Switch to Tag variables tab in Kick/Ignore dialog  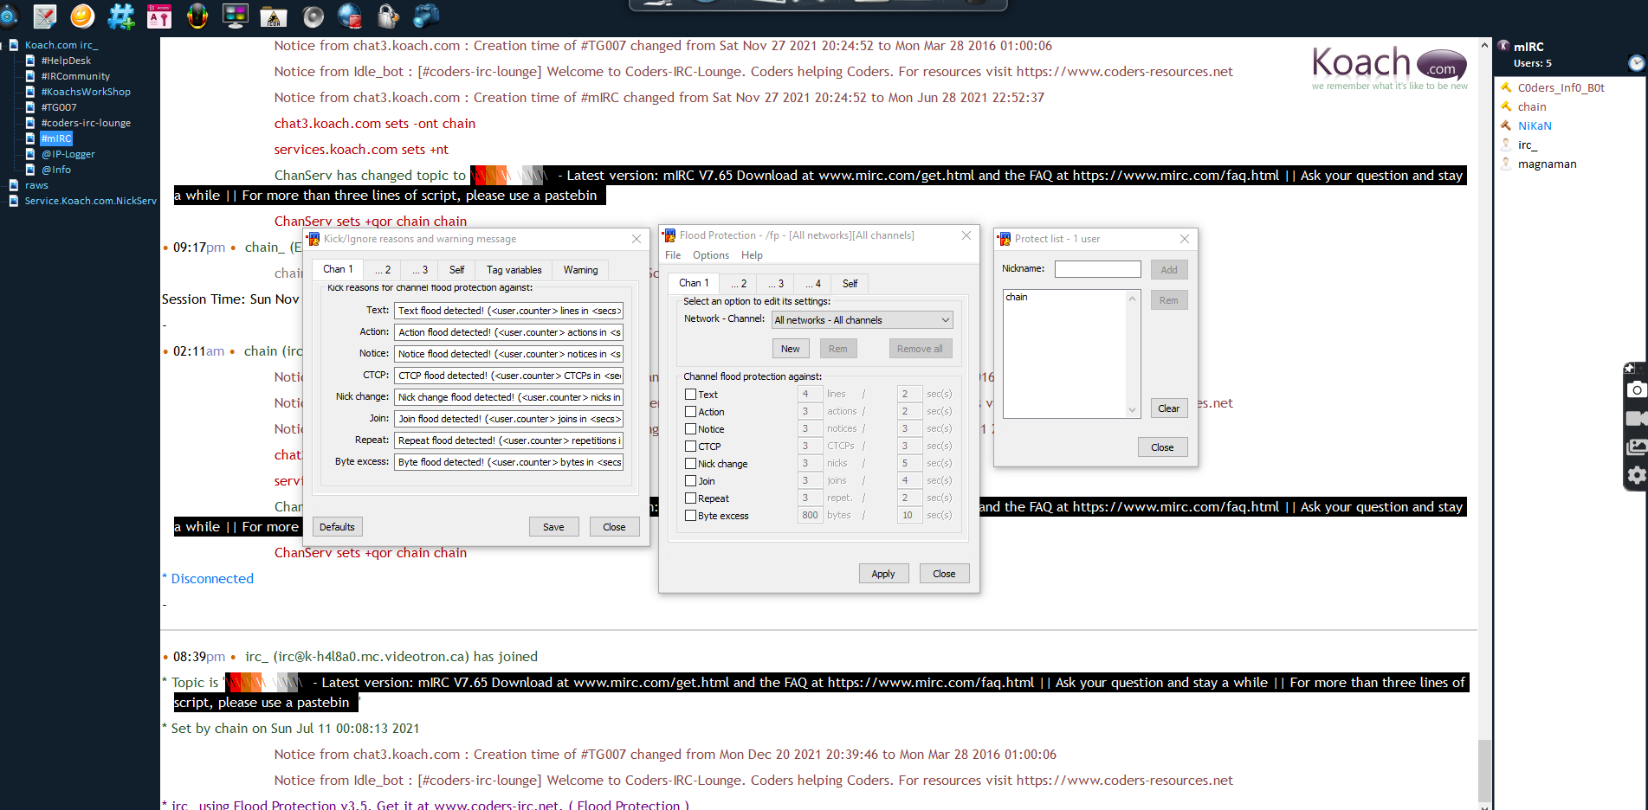coord(514,270)
